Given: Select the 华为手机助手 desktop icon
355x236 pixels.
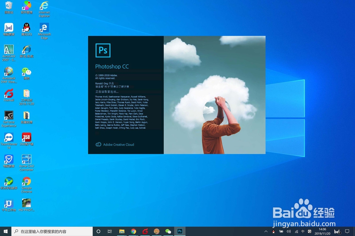Looking at the screenshot, I should (9, 183).
